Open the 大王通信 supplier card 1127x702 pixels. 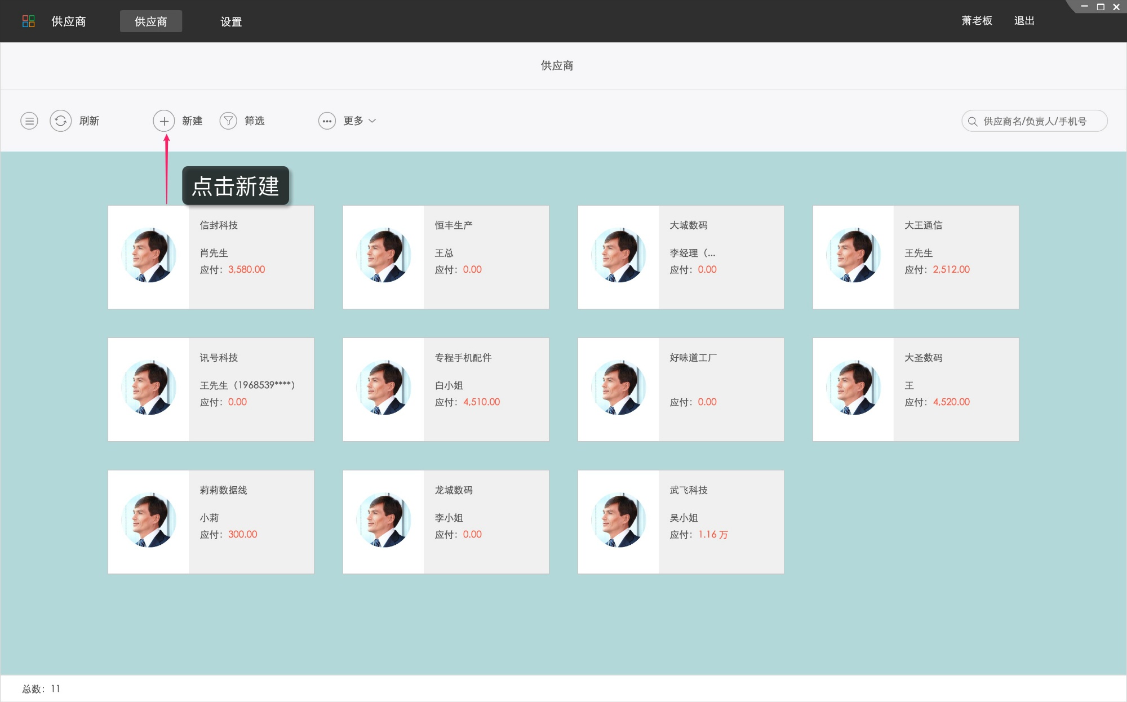click(x=915, y=256)
